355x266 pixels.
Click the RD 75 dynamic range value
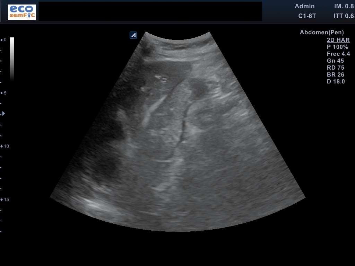point(335,68)
